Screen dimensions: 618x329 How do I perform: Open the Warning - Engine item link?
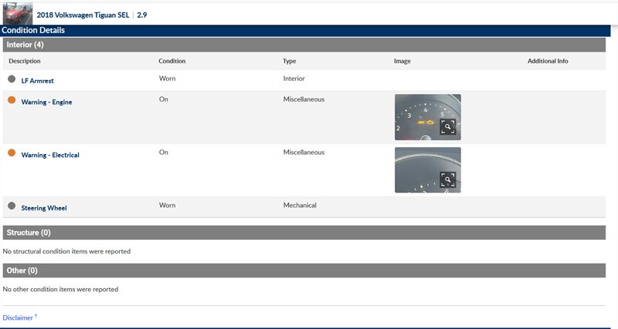[46, 102]
